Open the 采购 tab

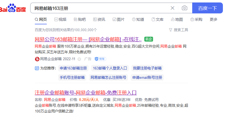(x=196, y=19)
